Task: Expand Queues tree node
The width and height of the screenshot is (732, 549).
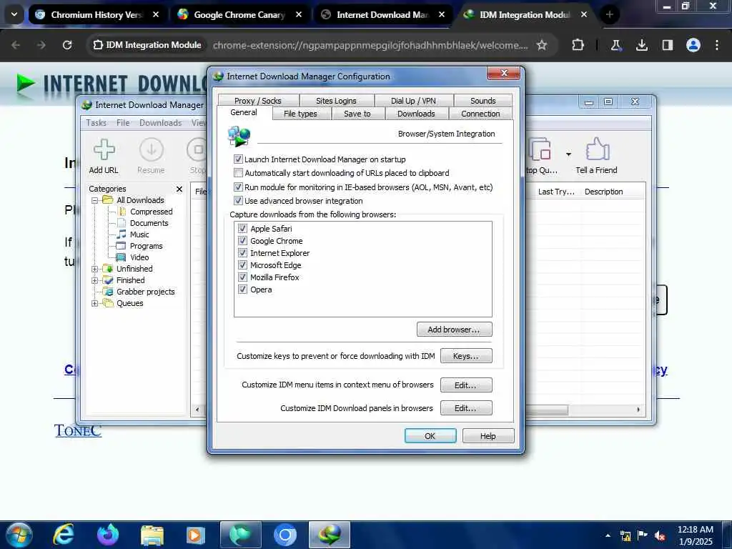Action: click(x=95, y=303)
